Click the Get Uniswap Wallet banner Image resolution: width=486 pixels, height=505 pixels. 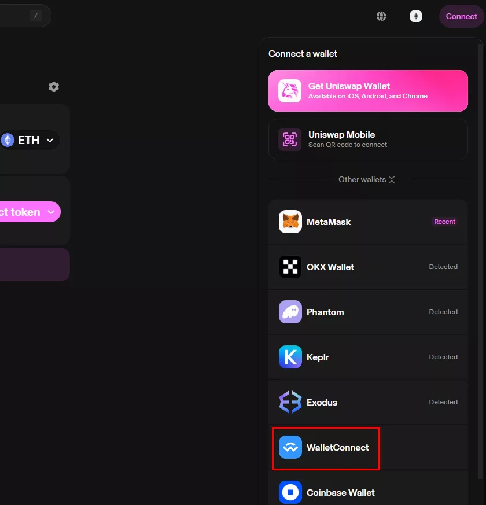coord(368,91)
